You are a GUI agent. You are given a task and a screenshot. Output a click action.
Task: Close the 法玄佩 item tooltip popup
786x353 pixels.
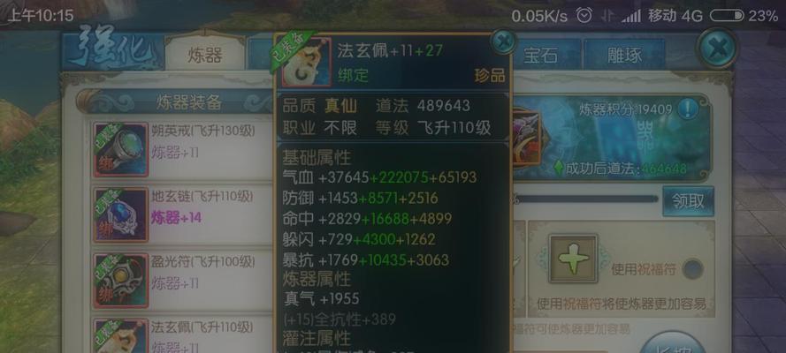point(502,41)
